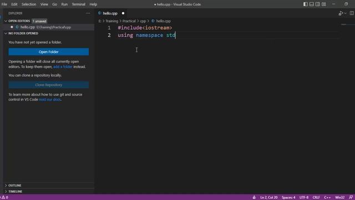
Task: Click the minimap preview of the code
Action: (344, 24)
